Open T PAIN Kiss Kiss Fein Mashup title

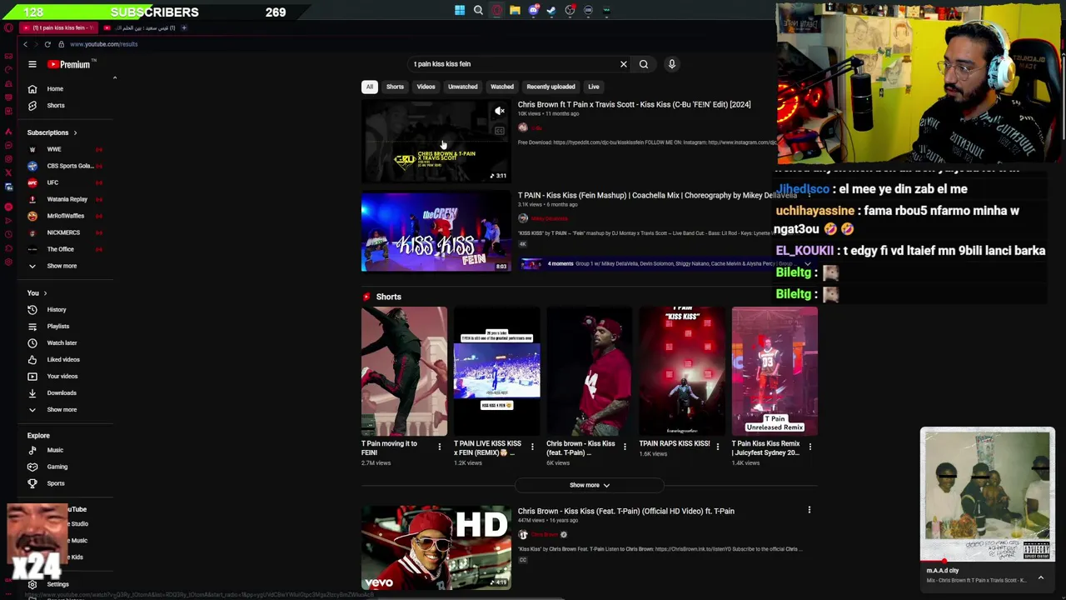pyautogui.click(x=658, y=195)
